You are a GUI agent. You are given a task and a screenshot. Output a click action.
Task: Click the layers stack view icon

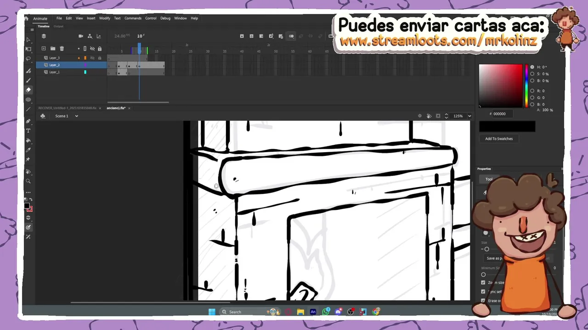coord(44,36)
